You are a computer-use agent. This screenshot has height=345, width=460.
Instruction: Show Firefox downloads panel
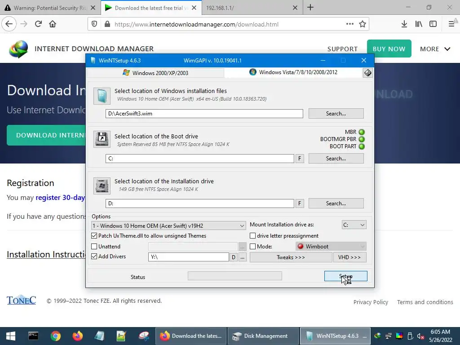tap(404, 24)
